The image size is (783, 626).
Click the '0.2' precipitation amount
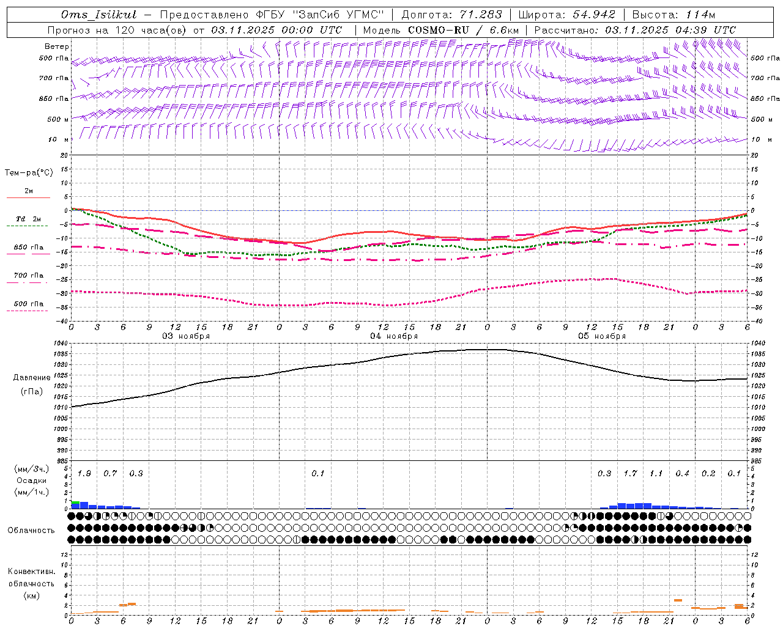(x=708, y=474)
